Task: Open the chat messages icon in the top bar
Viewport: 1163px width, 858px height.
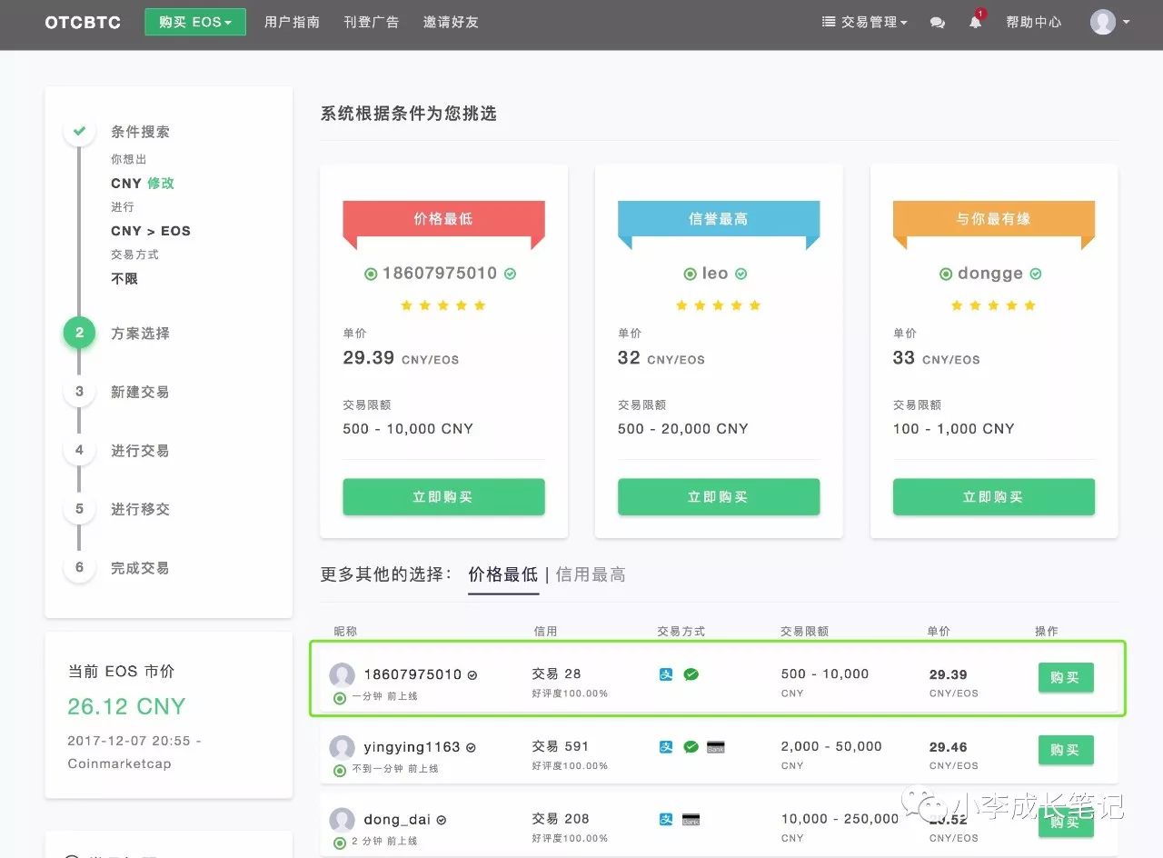Action: pos(938,23)
